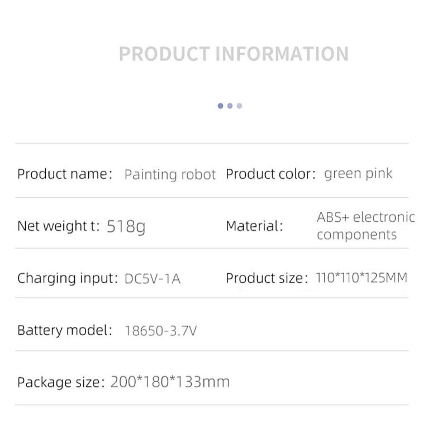Select the "Product size:" label
The width and height of the screenshot is (447, 447).
[267, 278]
